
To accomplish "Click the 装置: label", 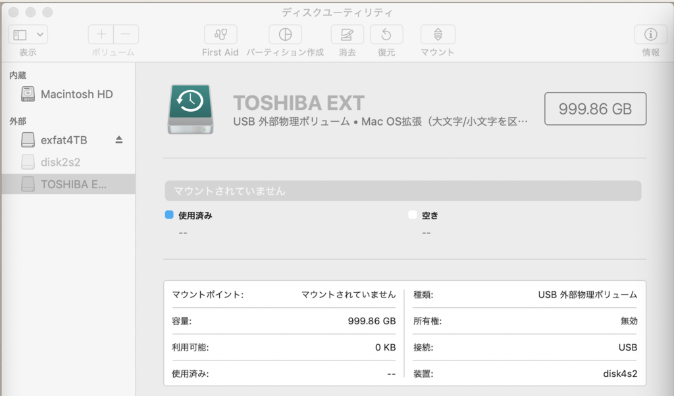I will click(x=423, y=374).
